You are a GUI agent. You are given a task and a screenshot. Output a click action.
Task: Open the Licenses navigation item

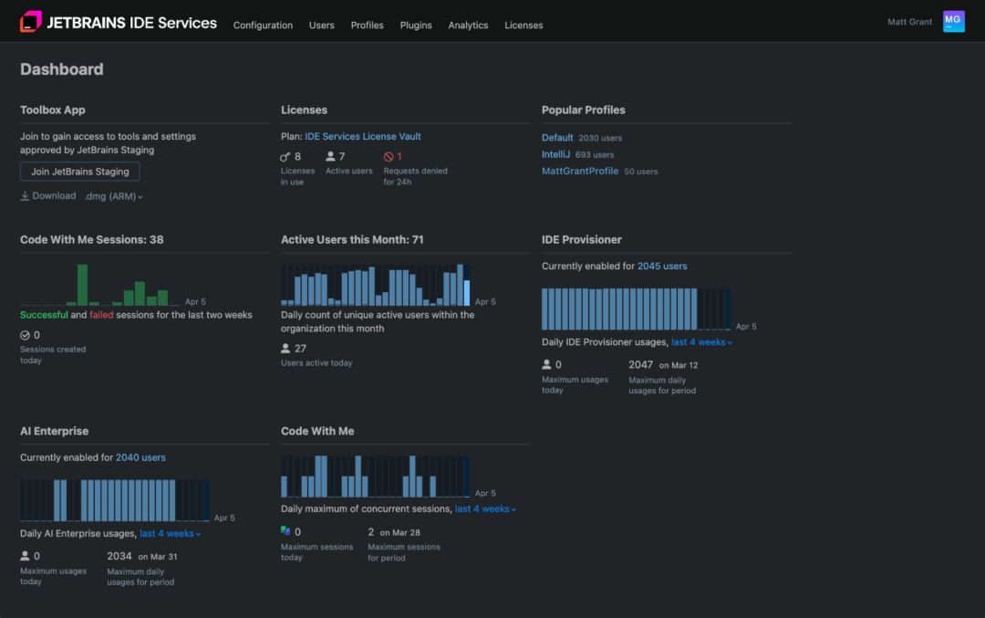pyautogui.click(x=524, y=26)
